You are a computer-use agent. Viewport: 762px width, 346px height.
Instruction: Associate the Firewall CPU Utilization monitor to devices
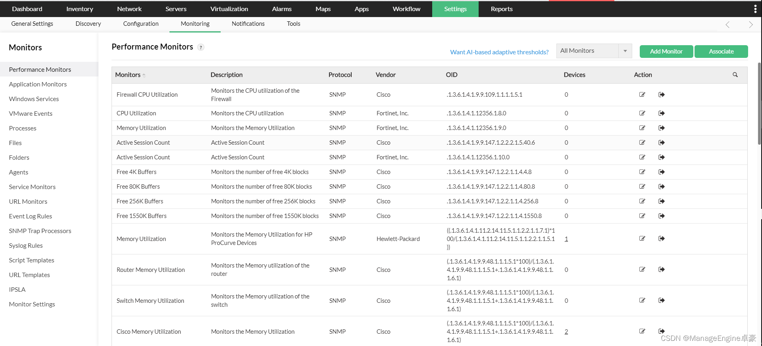click(662, 94)
